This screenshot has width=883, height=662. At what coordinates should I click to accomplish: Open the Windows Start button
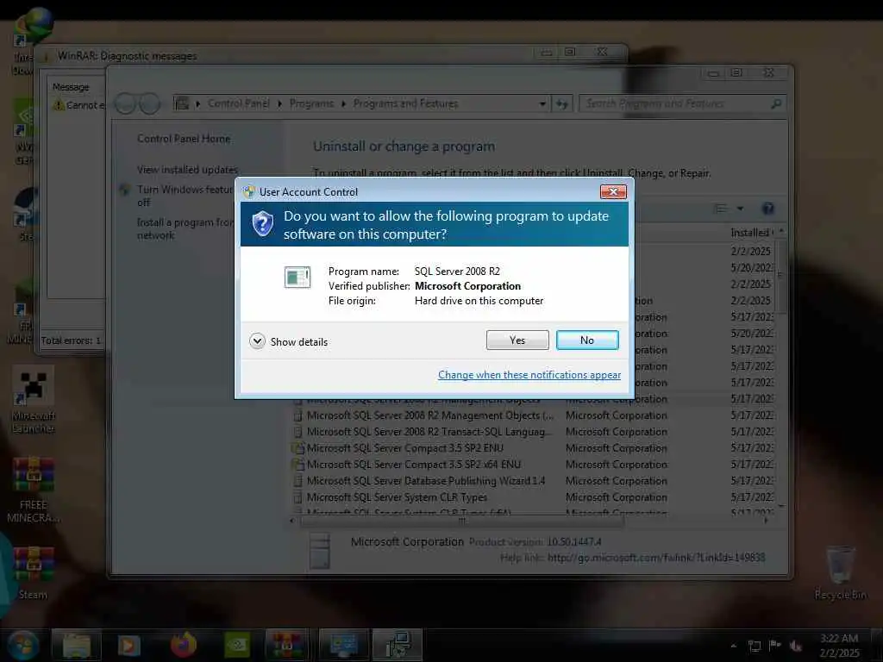coord(22,645)
